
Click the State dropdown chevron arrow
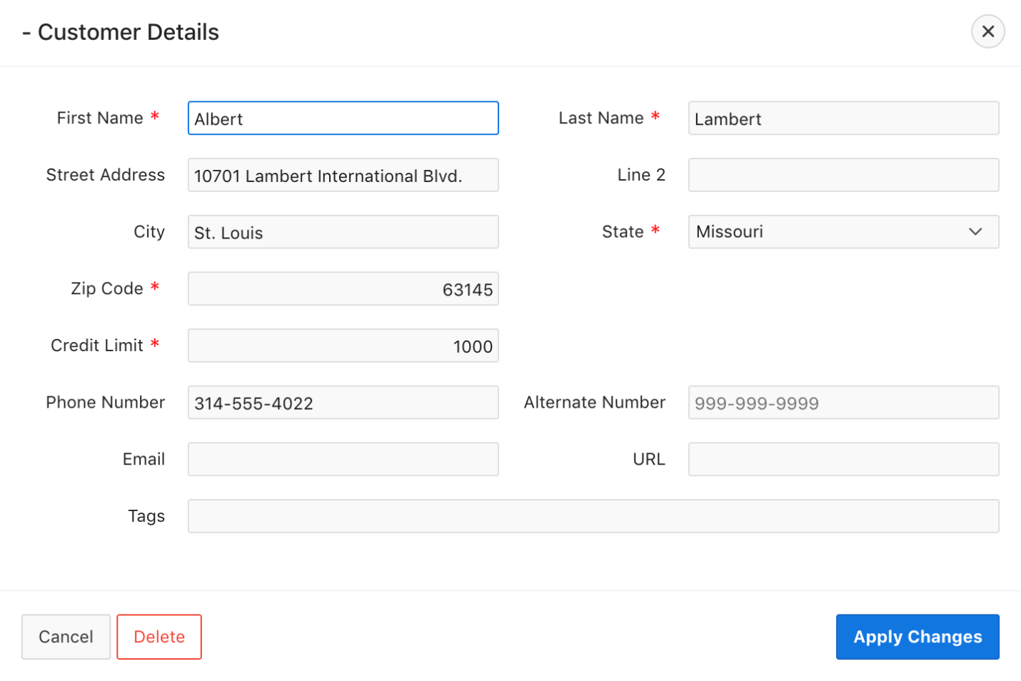975,232
